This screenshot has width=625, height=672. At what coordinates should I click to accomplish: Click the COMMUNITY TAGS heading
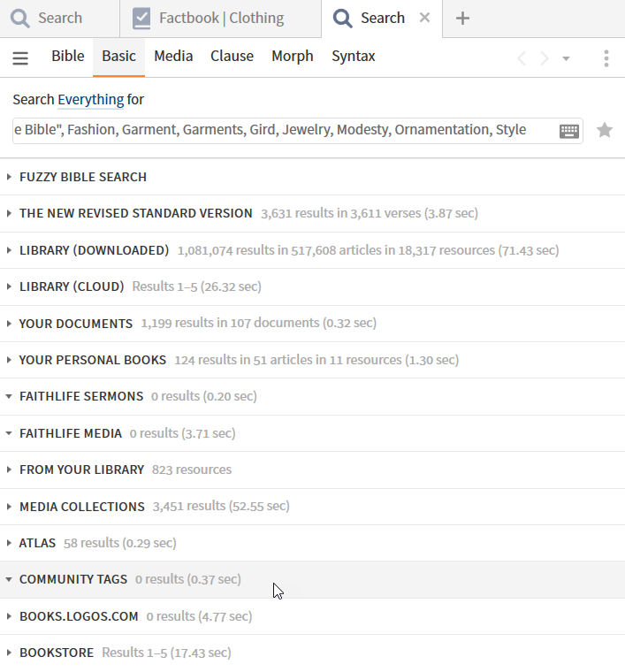click(x=73, y=579)
